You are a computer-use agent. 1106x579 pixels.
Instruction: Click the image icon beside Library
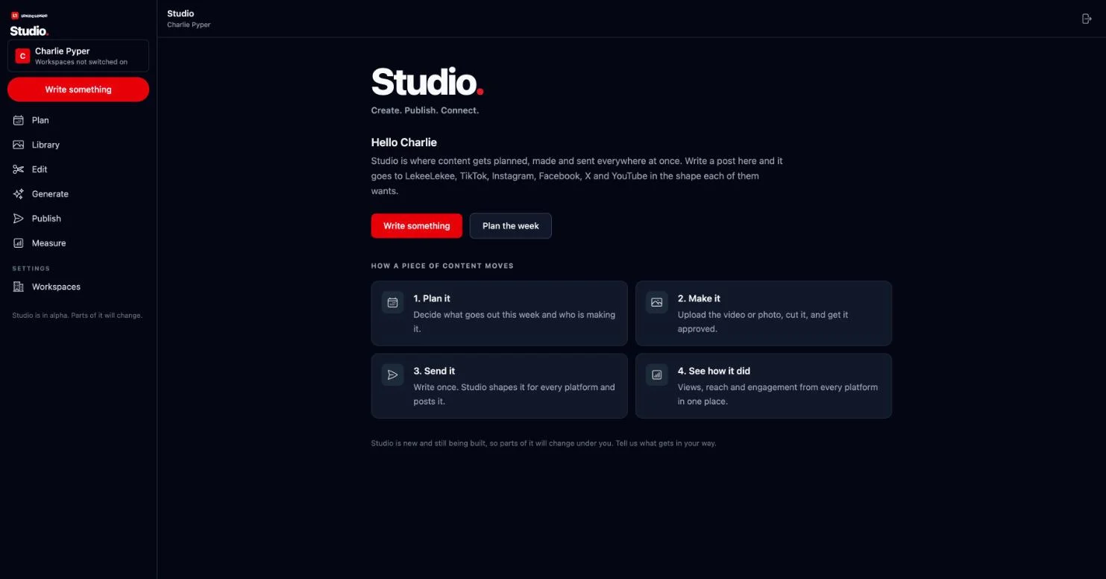[x=19, y=145]
